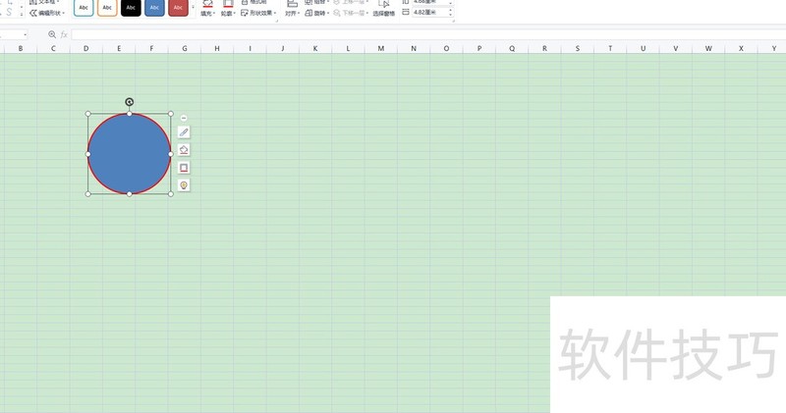Apply the orange outlined Abc shape style
The height and width of the screenshot is (413, 786).
coord(107,8)
